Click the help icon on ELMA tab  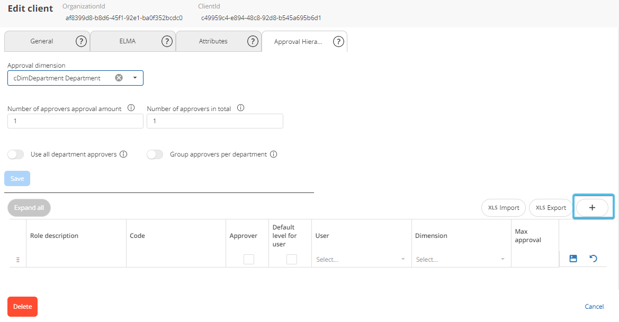point(167,41)
